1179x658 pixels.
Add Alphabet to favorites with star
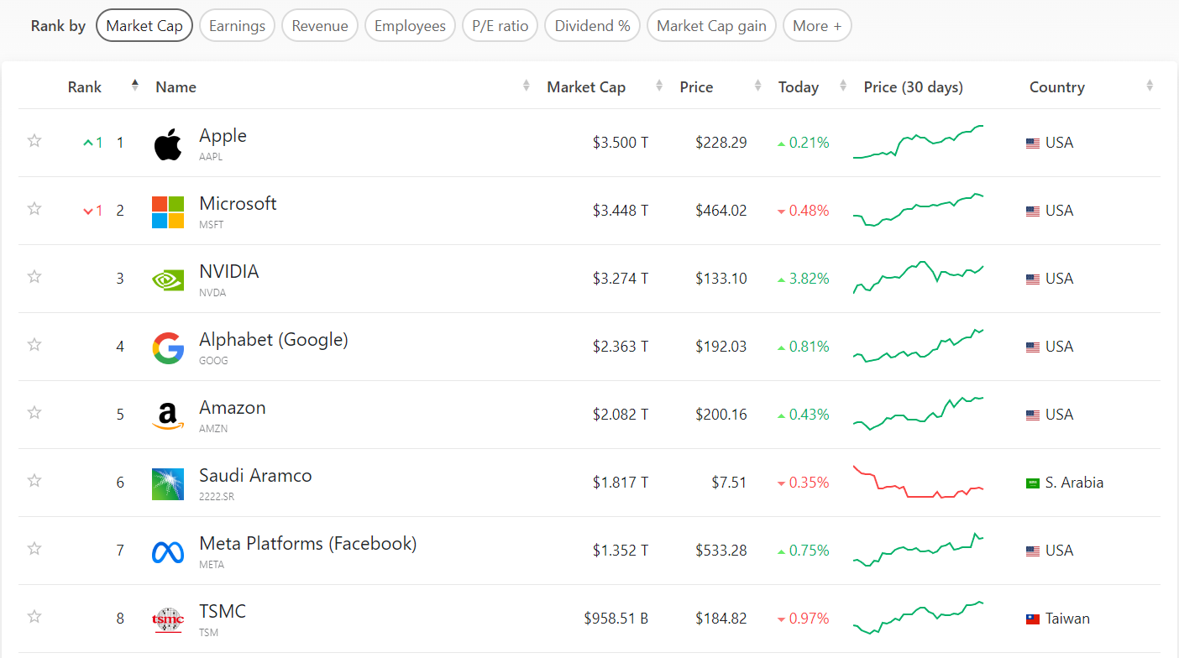[x=34, y=344]
